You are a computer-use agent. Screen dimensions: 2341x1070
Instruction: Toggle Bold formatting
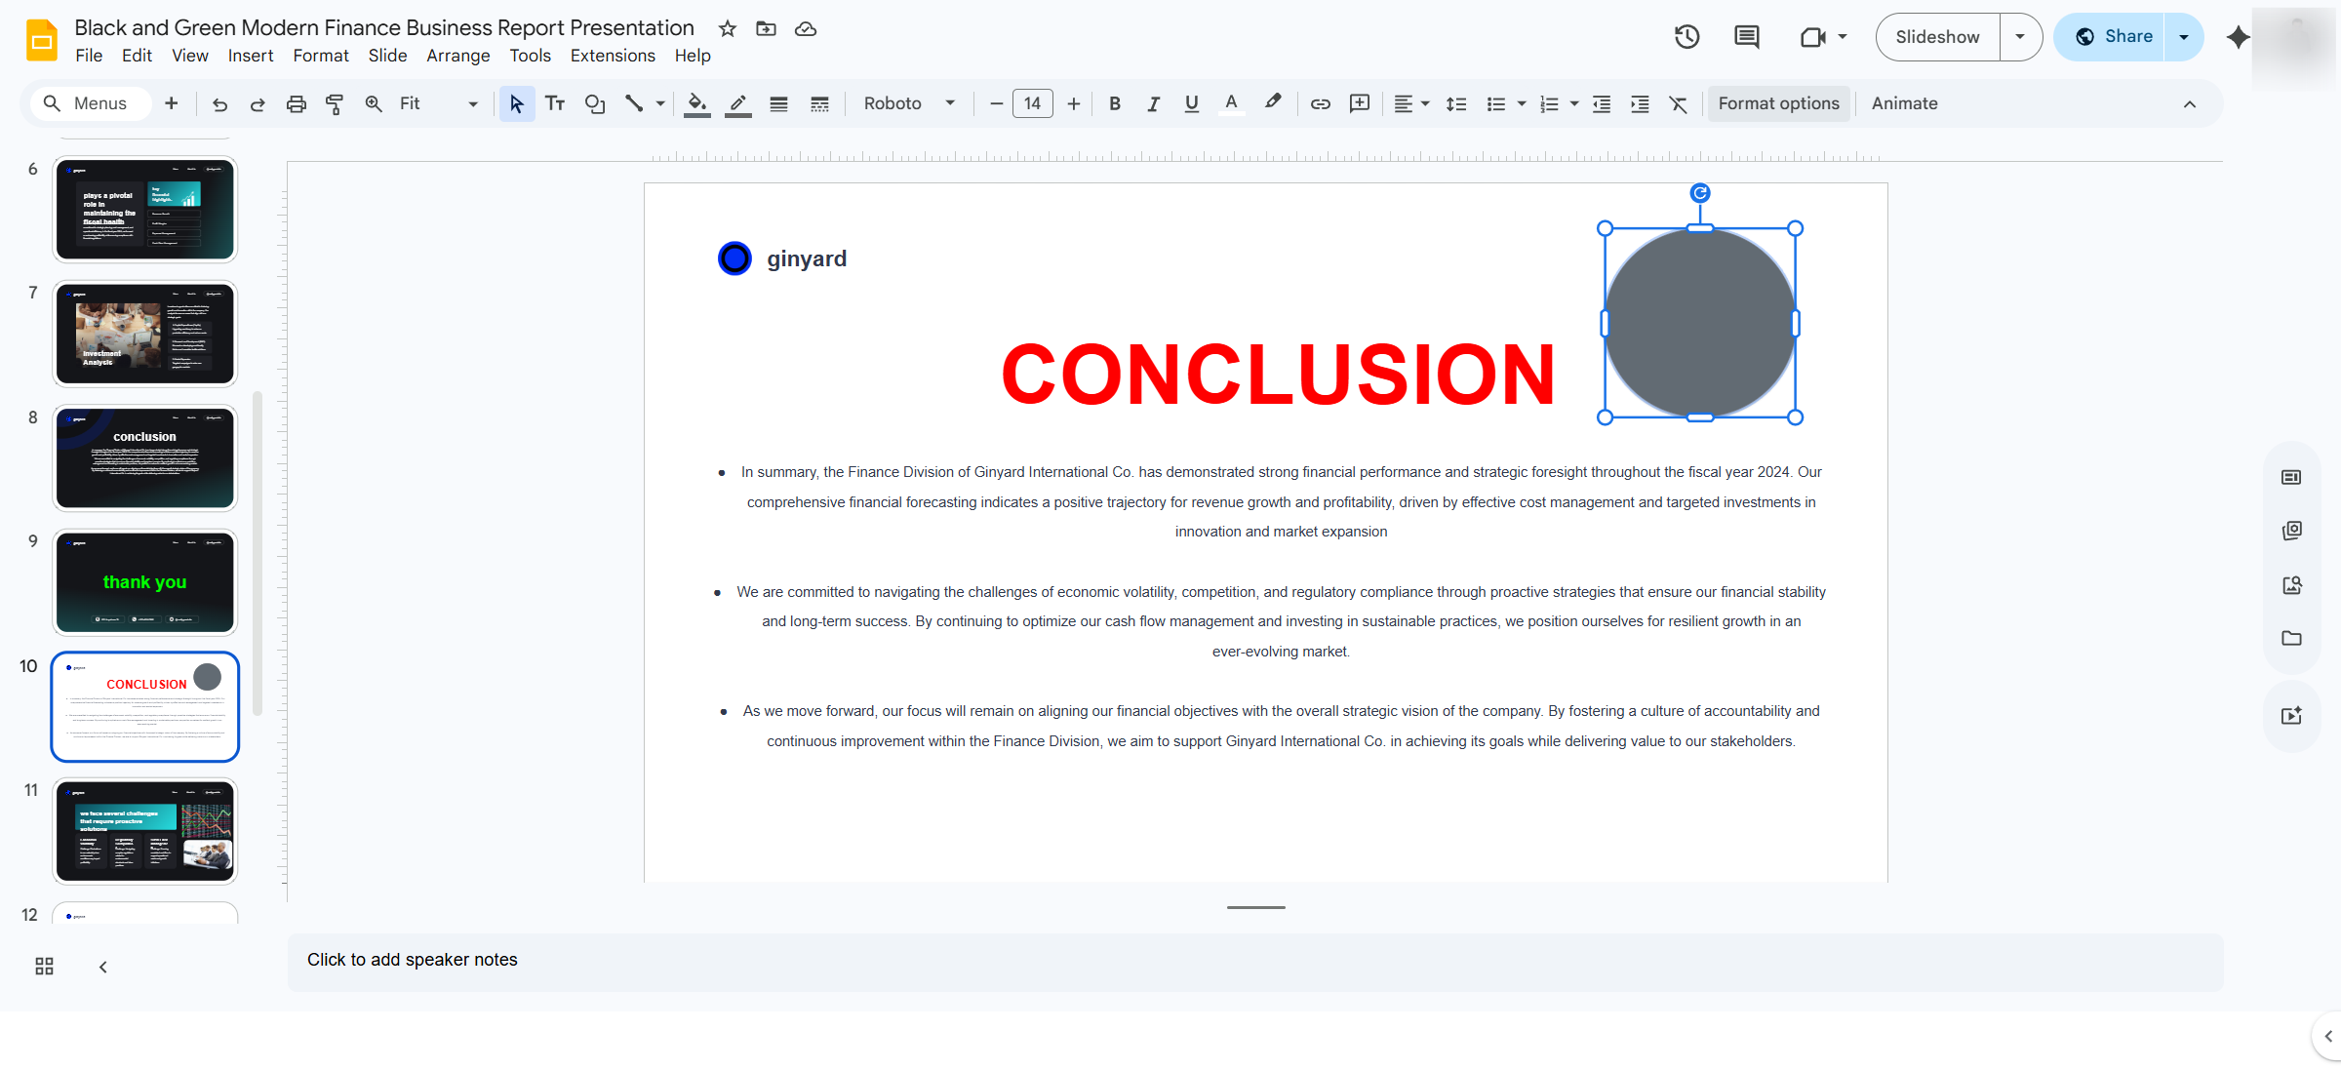pyautogui.click(x=1115, y=103)
